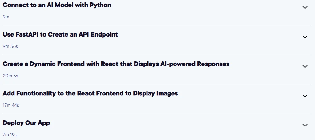Screen dimensions: 315x140
Task: Click the word 'App' in the last title
Action: (44, 123)
